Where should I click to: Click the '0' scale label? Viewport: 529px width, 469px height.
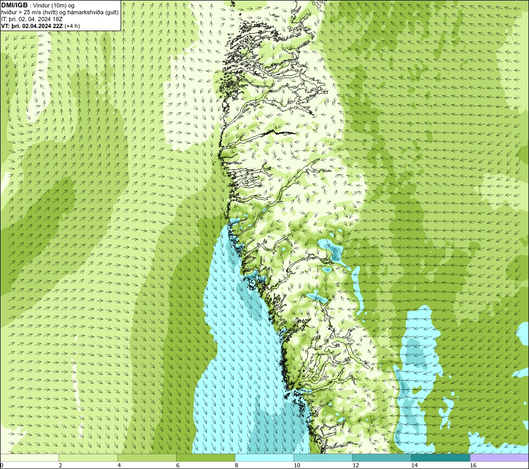pyautogui.click(x=2, y=465)
